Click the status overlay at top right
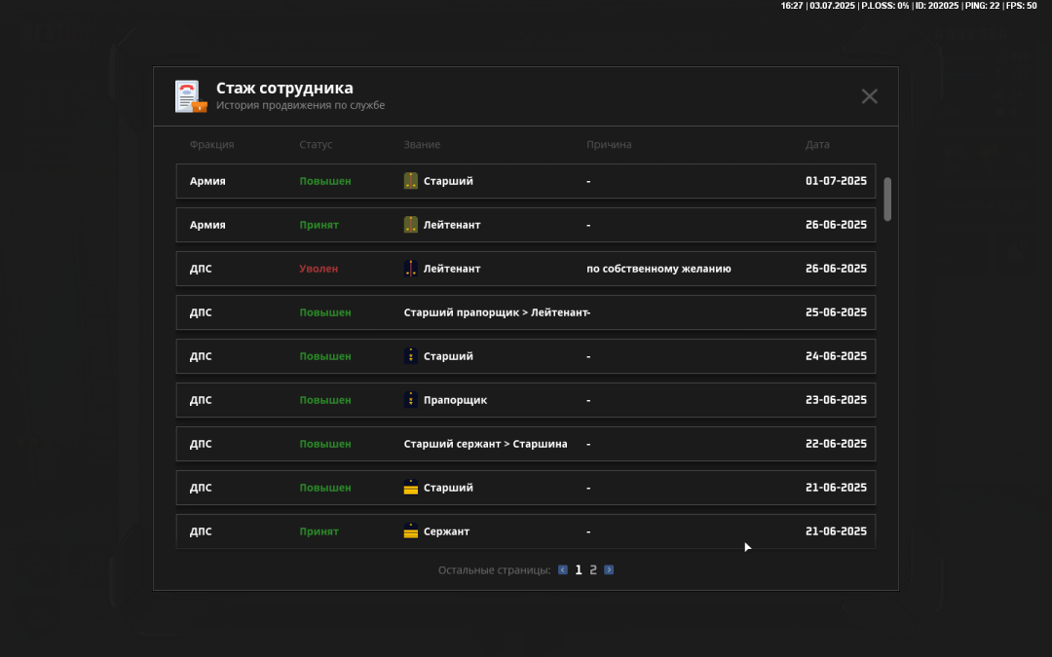Screen dimensions: 1052x657 [909, 6]
